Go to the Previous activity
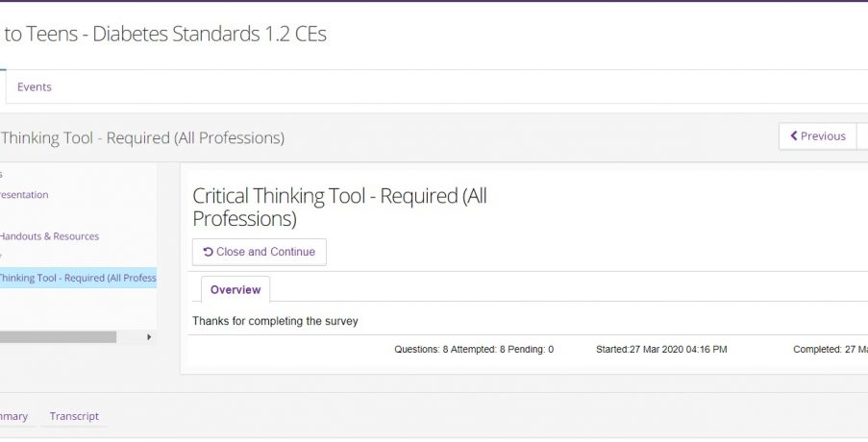 (x=817, y=136)
